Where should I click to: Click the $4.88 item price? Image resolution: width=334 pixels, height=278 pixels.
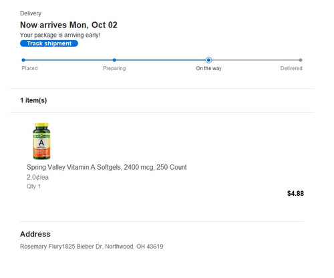click(x=295, y=193)
